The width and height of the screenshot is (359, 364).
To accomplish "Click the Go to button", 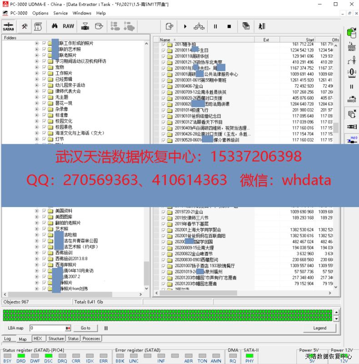I will [85, 328].
